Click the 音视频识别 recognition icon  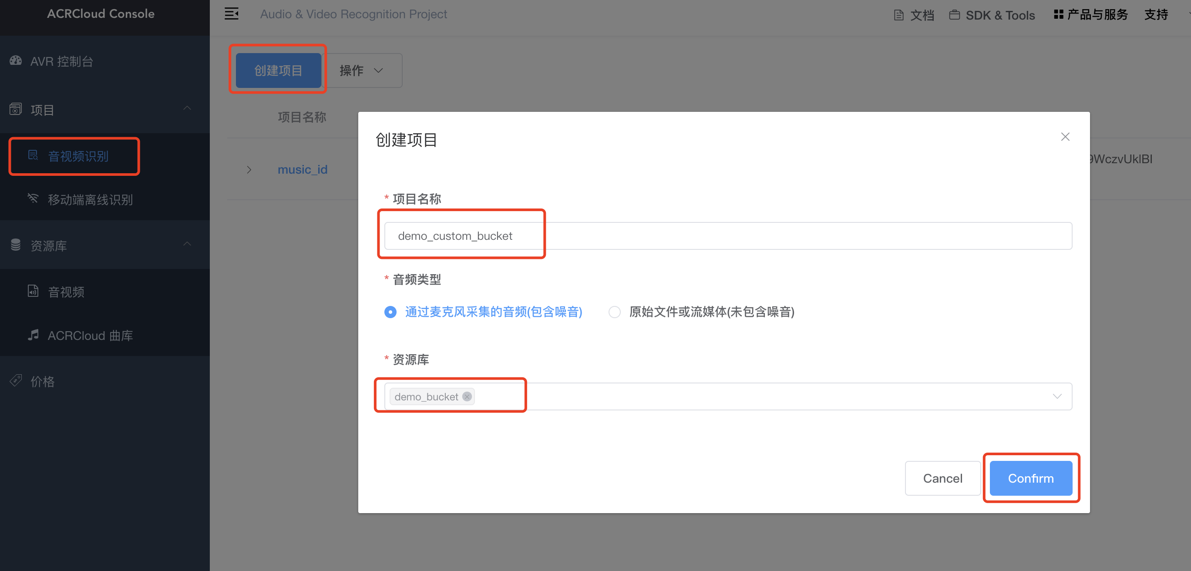click(x=33, y=155)
